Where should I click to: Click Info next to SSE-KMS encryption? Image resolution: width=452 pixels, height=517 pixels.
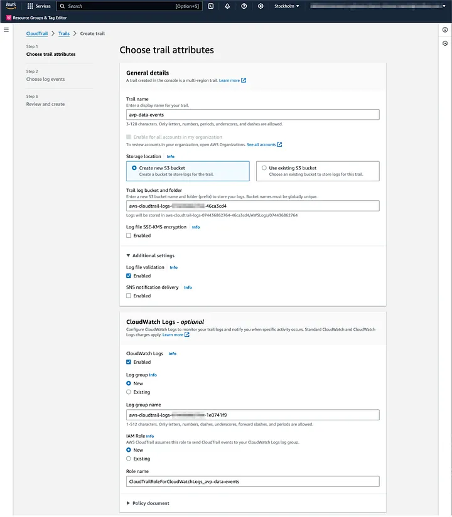pyautogui.click(x=196, y=227)
